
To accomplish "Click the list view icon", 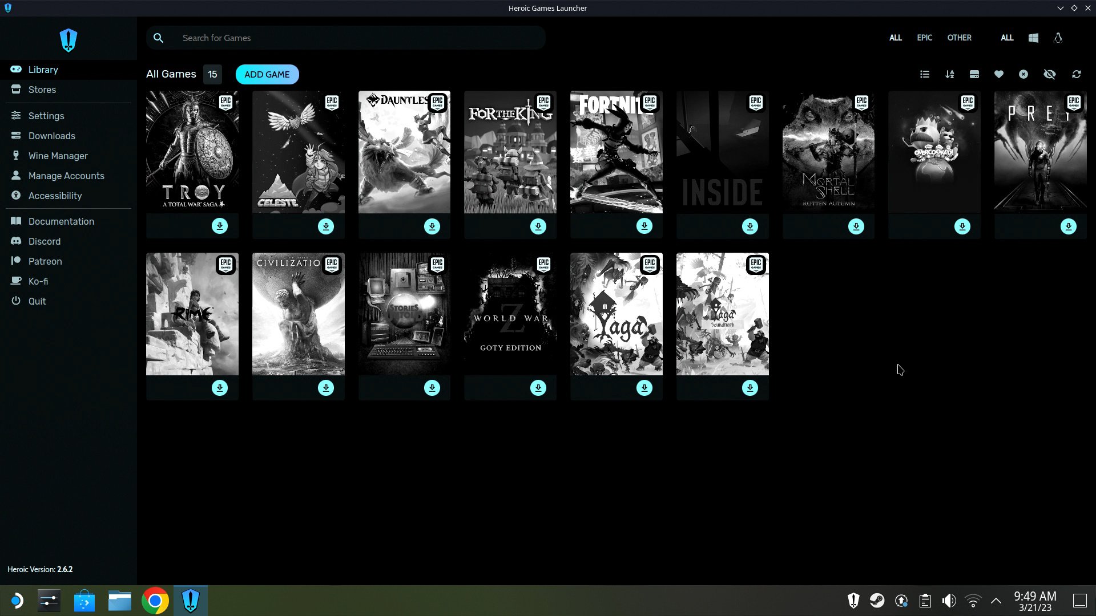I will (x=924, y=74).
